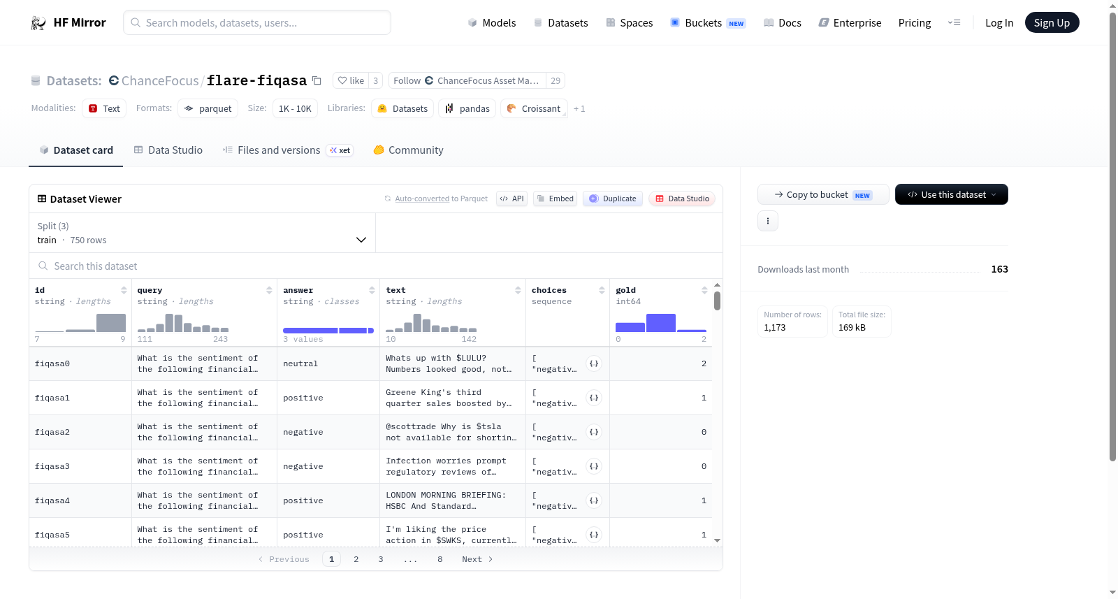Open the train split dropdown
The image size is (1118, 599).
tap(202, 233)
